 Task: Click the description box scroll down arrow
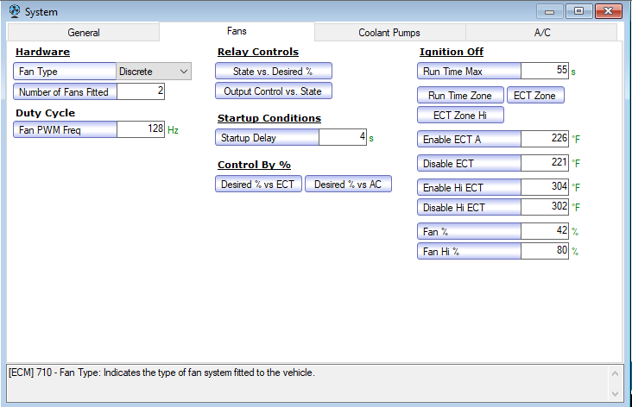click(x=615, y=393)
